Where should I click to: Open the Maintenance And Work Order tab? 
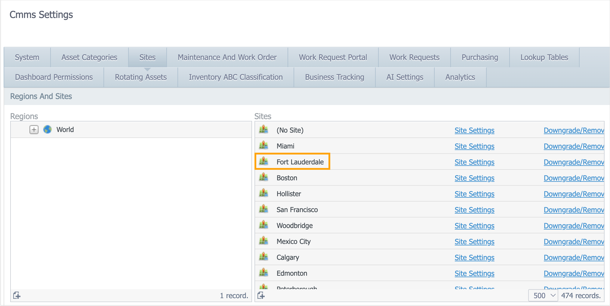[x=227, y=57]
